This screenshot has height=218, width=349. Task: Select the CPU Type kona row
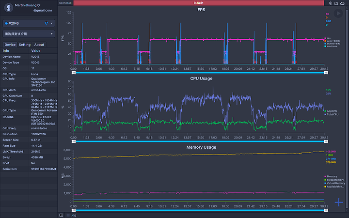pyautogui.click(x=29, y=74)
